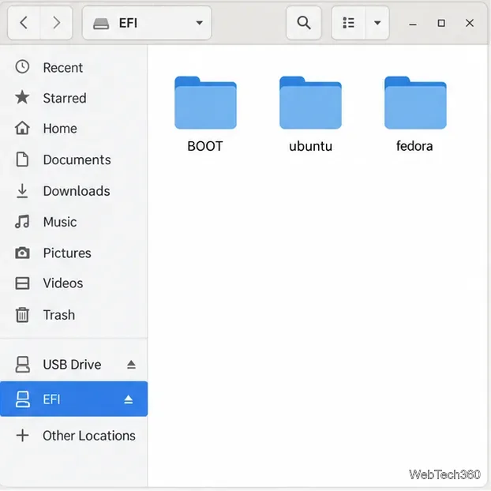Go to Home in the sidebar
491x491 pixels.
[x=73, y=129]
